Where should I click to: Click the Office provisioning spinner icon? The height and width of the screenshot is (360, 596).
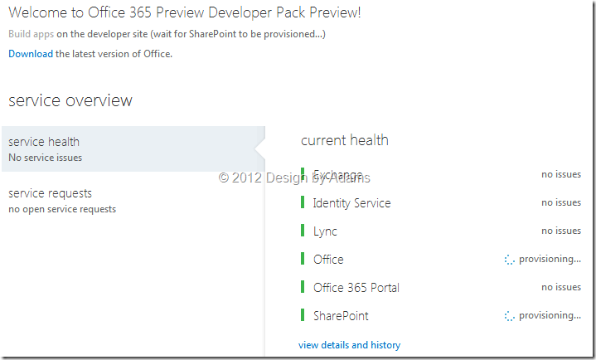[x=509, y=260]
